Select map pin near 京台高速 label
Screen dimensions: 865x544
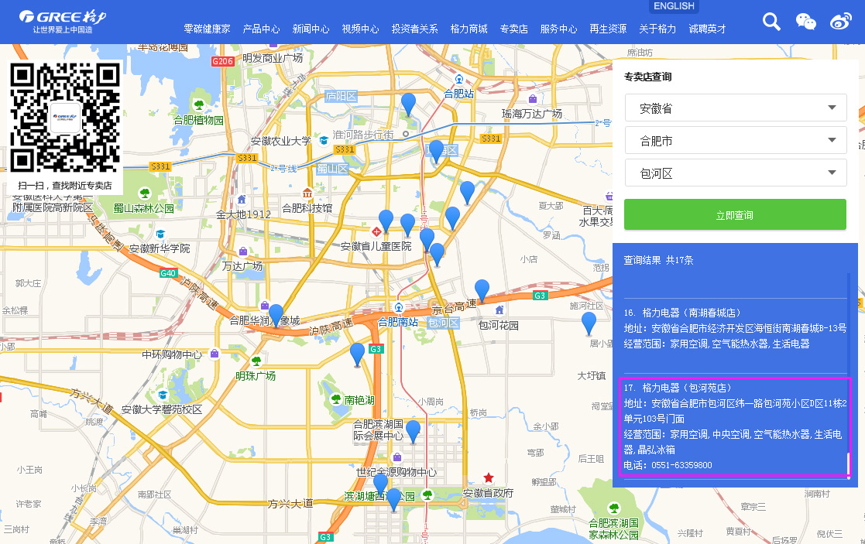[482, 291]
